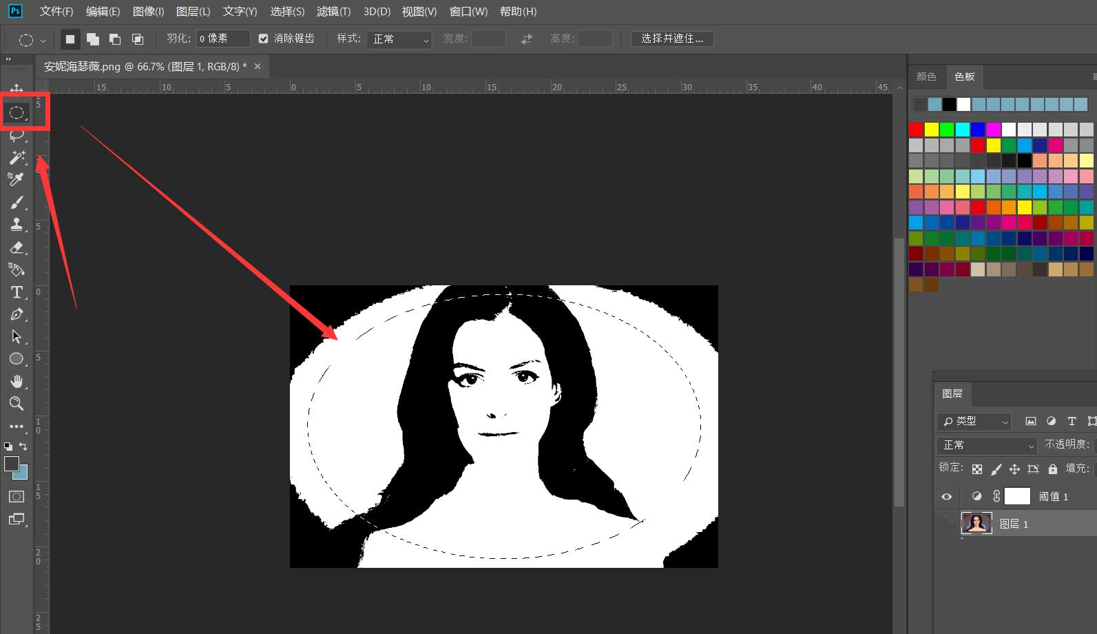Toggle lock image pixels brush icon
This screenshot has width=1097, height=634.
click(996, 469)
